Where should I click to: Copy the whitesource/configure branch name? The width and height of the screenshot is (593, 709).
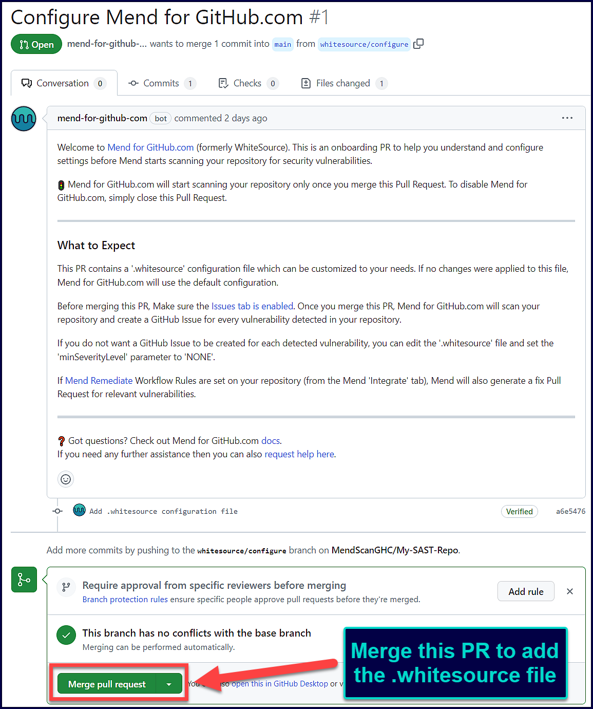point(418,44)
